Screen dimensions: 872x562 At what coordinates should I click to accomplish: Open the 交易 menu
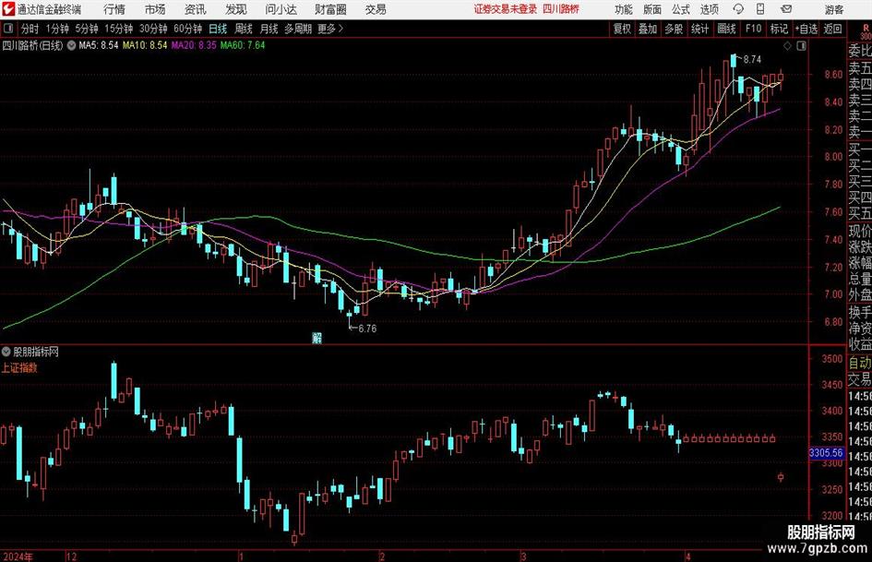tap(376, 9)
